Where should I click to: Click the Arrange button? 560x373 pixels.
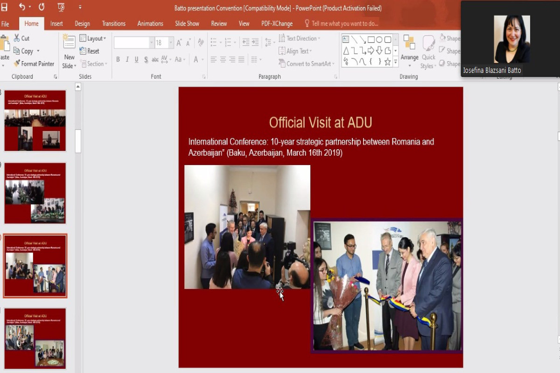coord(409,50)
